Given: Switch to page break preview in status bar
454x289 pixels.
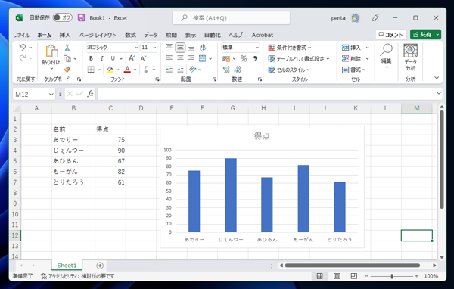Looking at the screenshot, I should (x=353, y=276).
